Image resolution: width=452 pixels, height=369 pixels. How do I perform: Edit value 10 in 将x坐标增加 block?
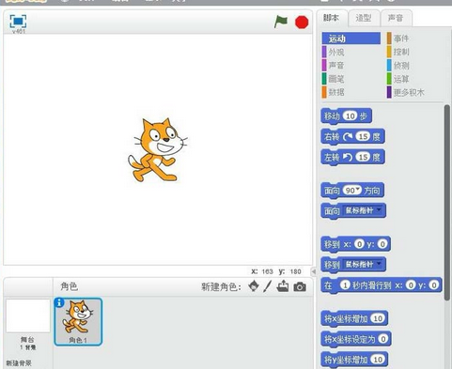[378, 318]
